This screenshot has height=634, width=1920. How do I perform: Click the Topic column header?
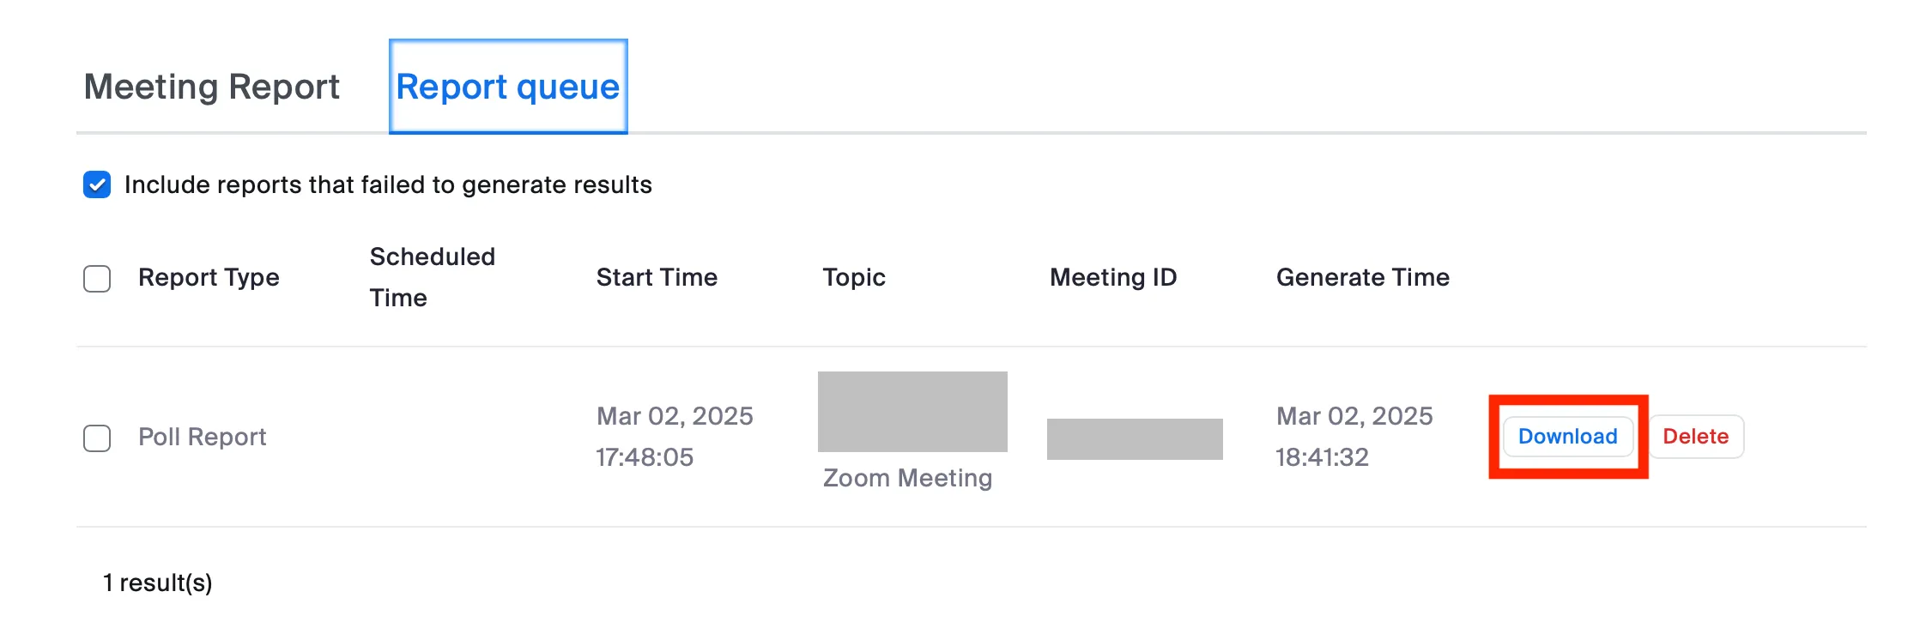point(853,277)
